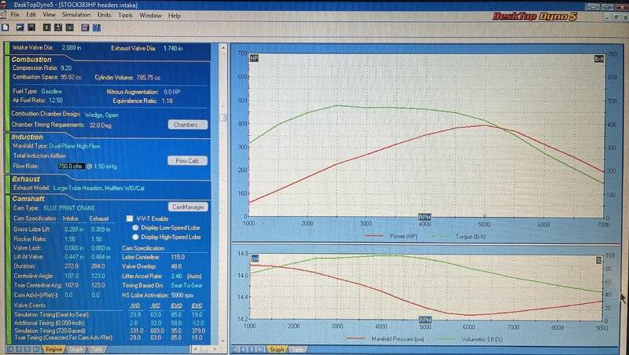Click Exhaust Model Large-Tube Headers value

point(99,188)
